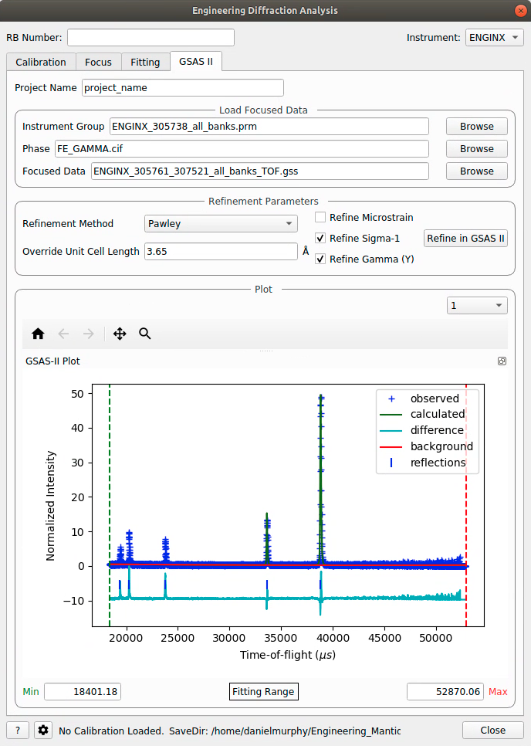Switch to the Calibration tab
Image resolution: width=531 pixels, height=746 pixels.
pos(41,62)
